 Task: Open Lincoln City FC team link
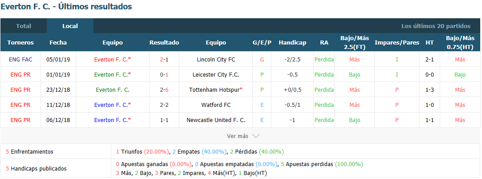tap(216, 59)
